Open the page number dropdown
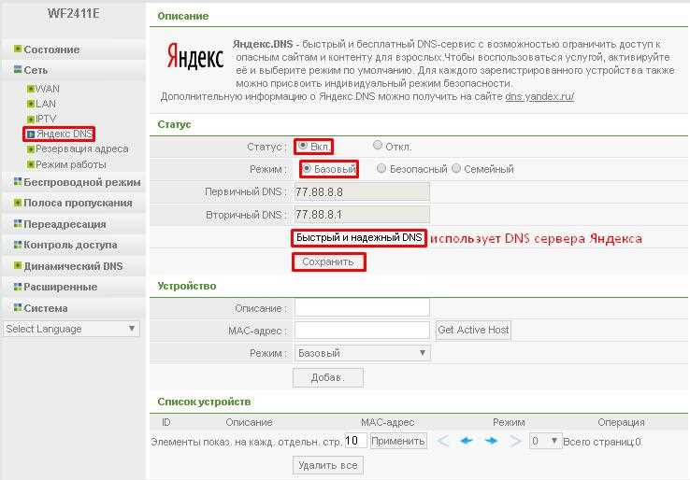 (x=544, y=441)
